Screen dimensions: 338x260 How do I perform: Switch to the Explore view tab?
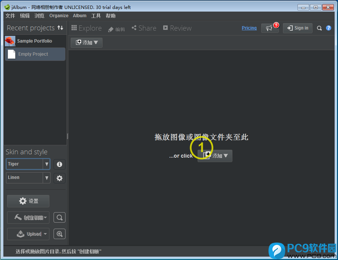[86, 28]
